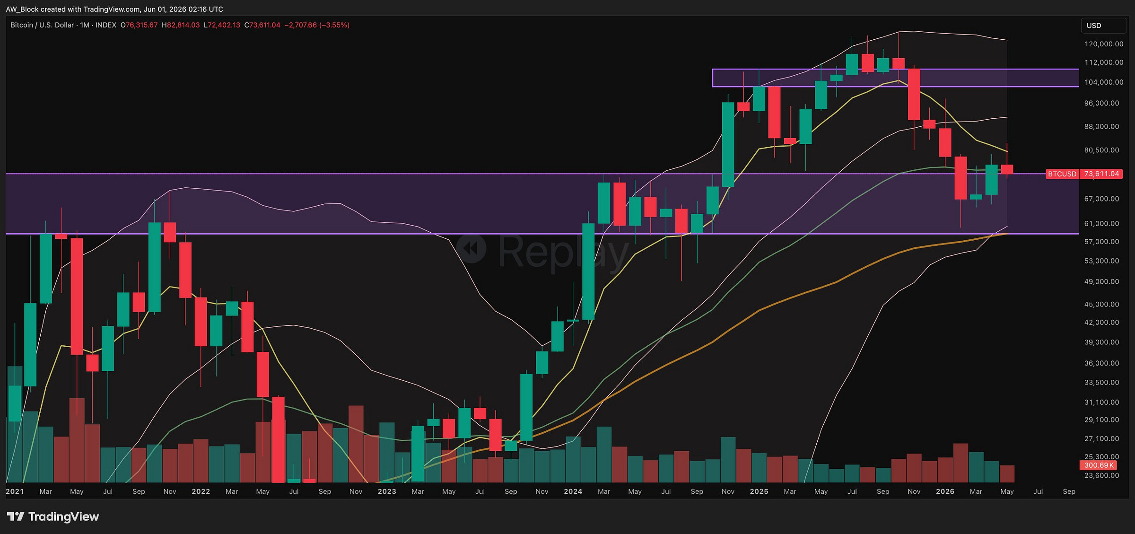Click the 96,000.00 price axis label
This screenshot has height=534, width=1135.
click(1101, 103)
